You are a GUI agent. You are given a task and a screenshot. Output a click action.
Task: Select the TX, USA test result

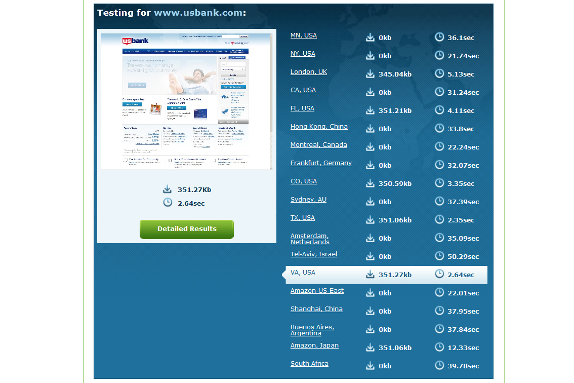click(x=302, y=218)
